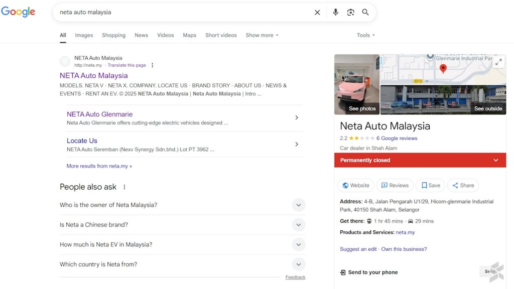Image resolution: width=514 pixels, height=289 pixels.
Task: Click the Google logo
Action: click(x=18, y=12)
